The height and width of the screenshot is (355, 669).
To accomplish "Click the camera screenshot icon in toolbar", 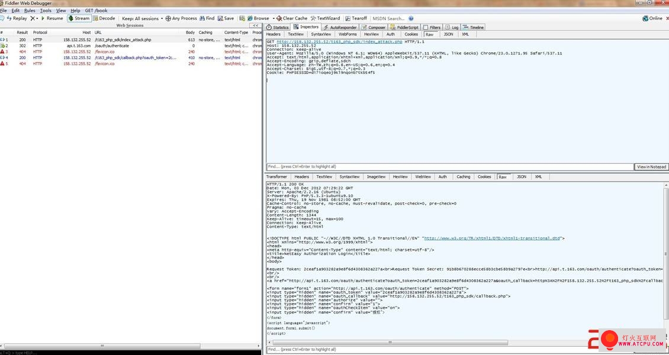I will (242, 18).
